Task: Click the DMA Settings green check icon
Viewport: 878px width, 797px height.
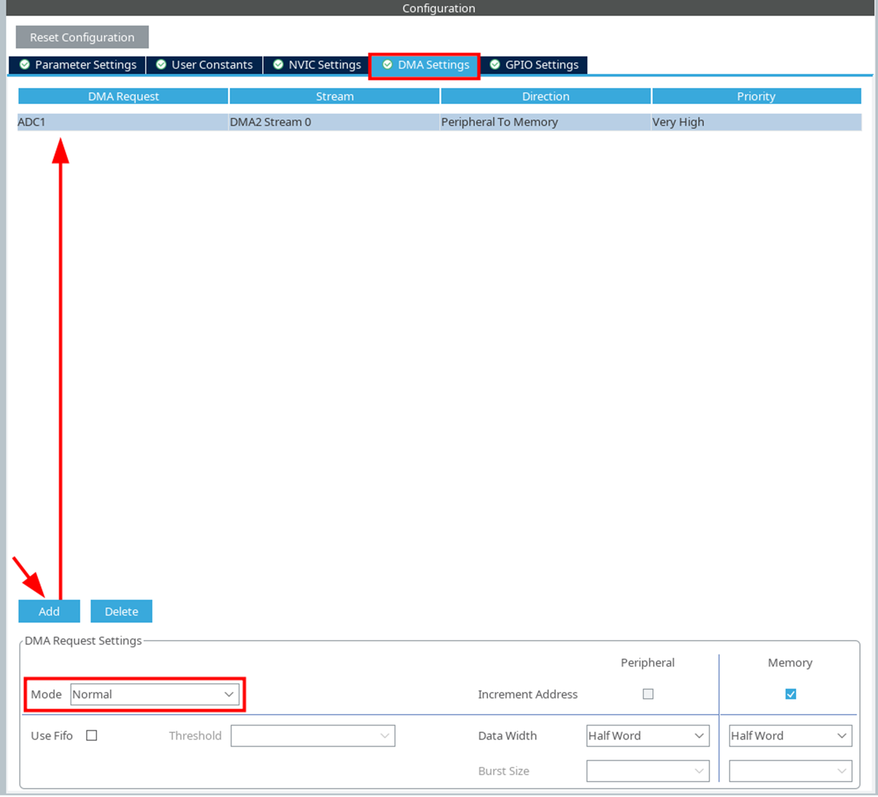Action: pos(387,65)
